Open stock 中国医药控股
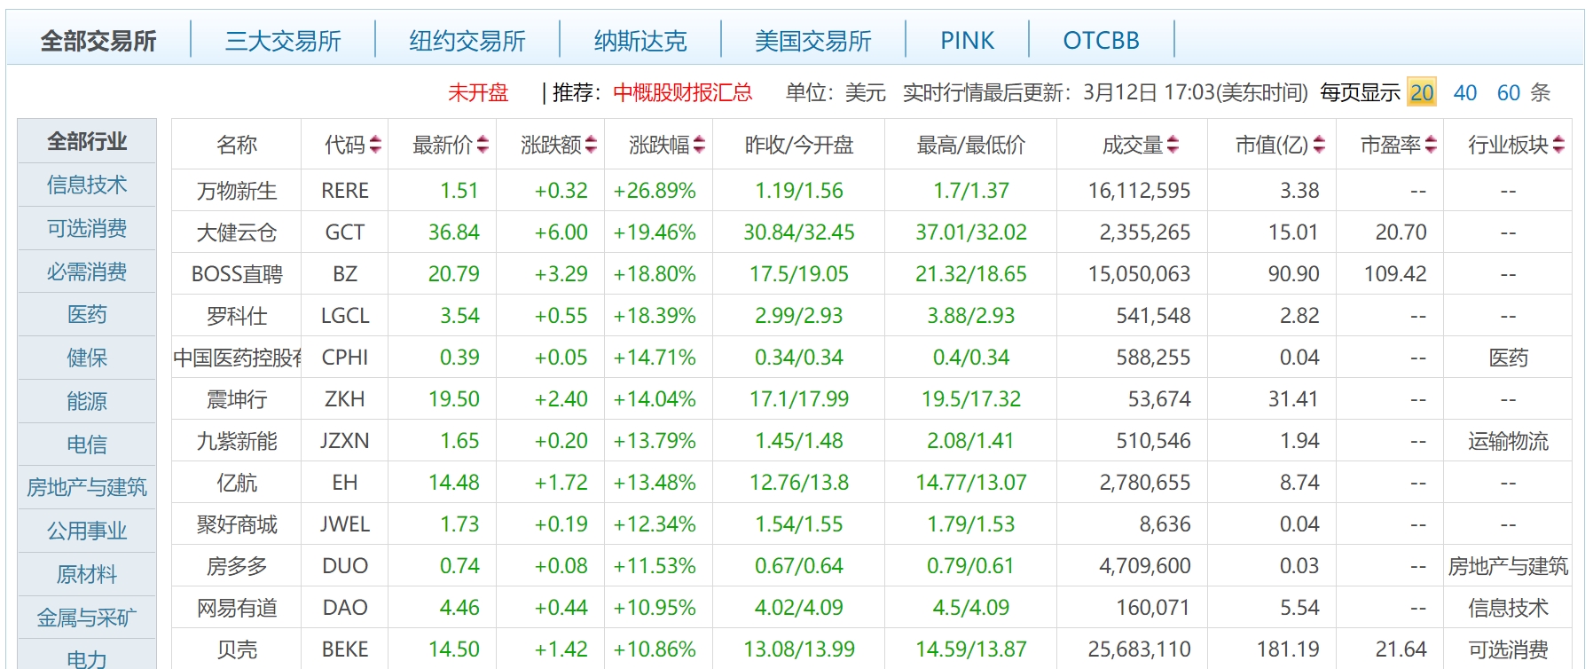Screen dimensions: 1593x669 pos(237,358)
